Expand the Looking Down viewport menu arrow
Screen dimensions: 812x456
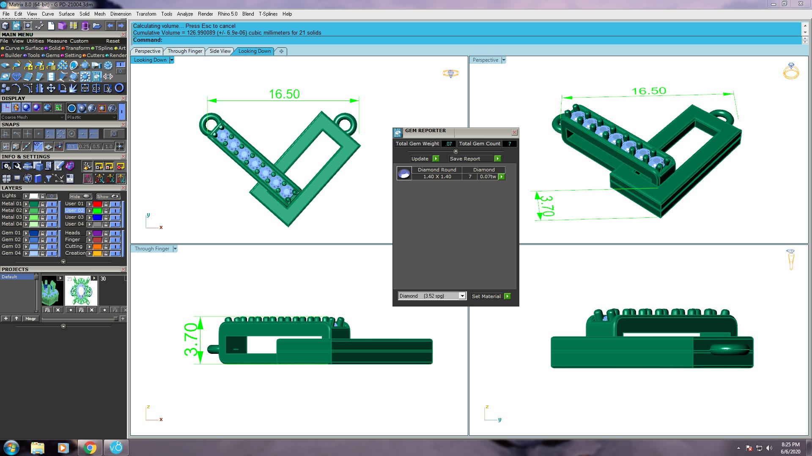point(171,60)
